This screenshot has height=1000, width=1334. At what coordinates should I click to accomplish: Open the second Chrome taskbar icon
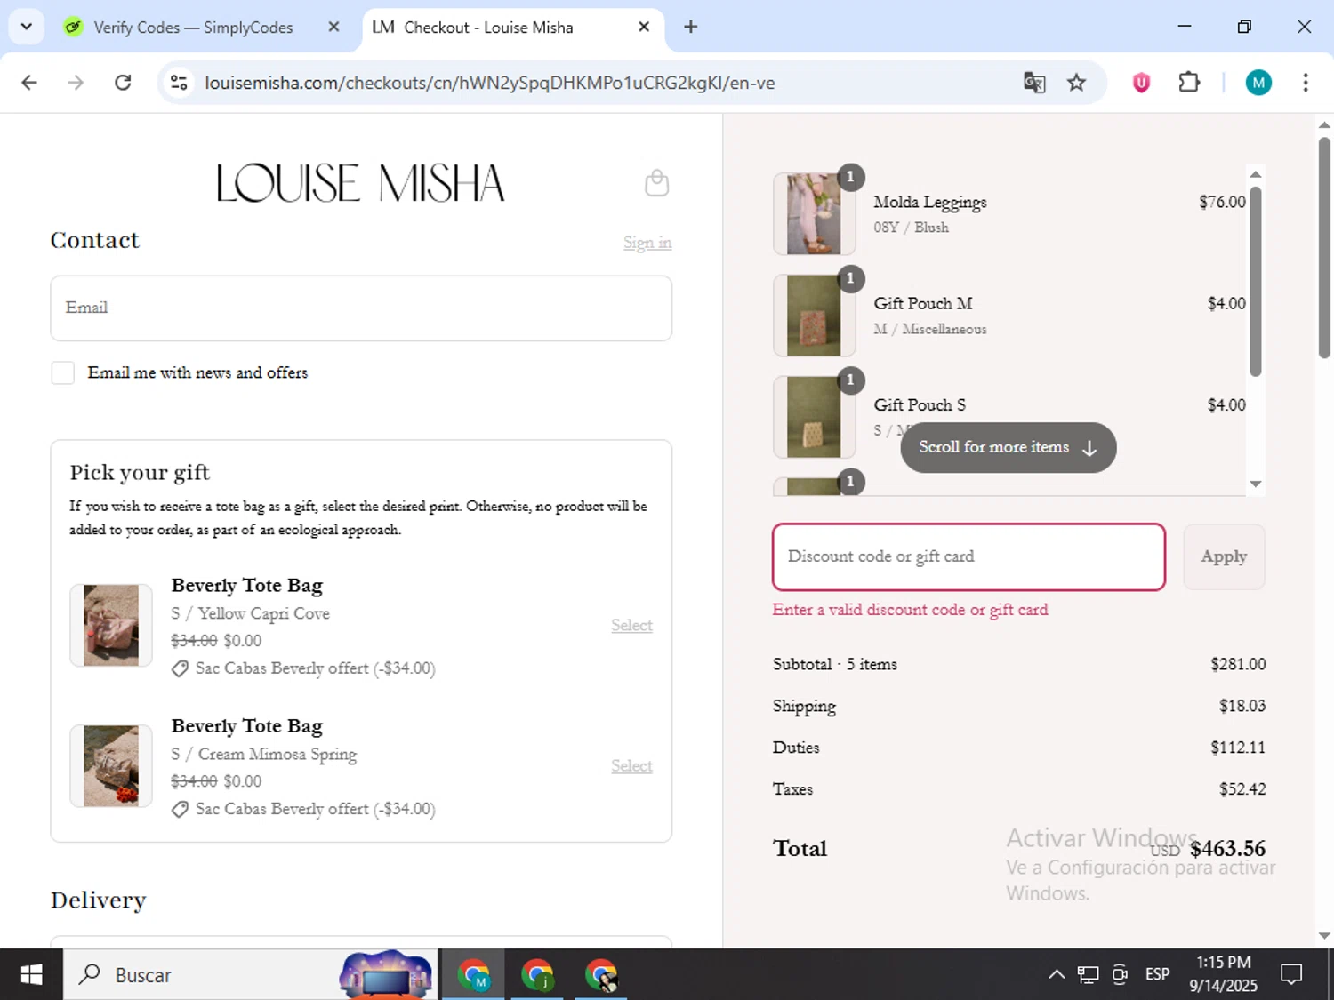tap(537, 975)
